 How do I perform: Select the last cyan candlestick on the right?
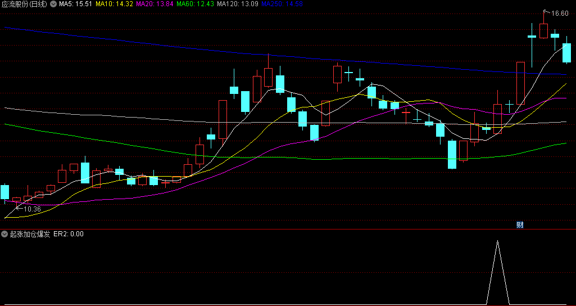pyautogui.click(x=567, y=53)
